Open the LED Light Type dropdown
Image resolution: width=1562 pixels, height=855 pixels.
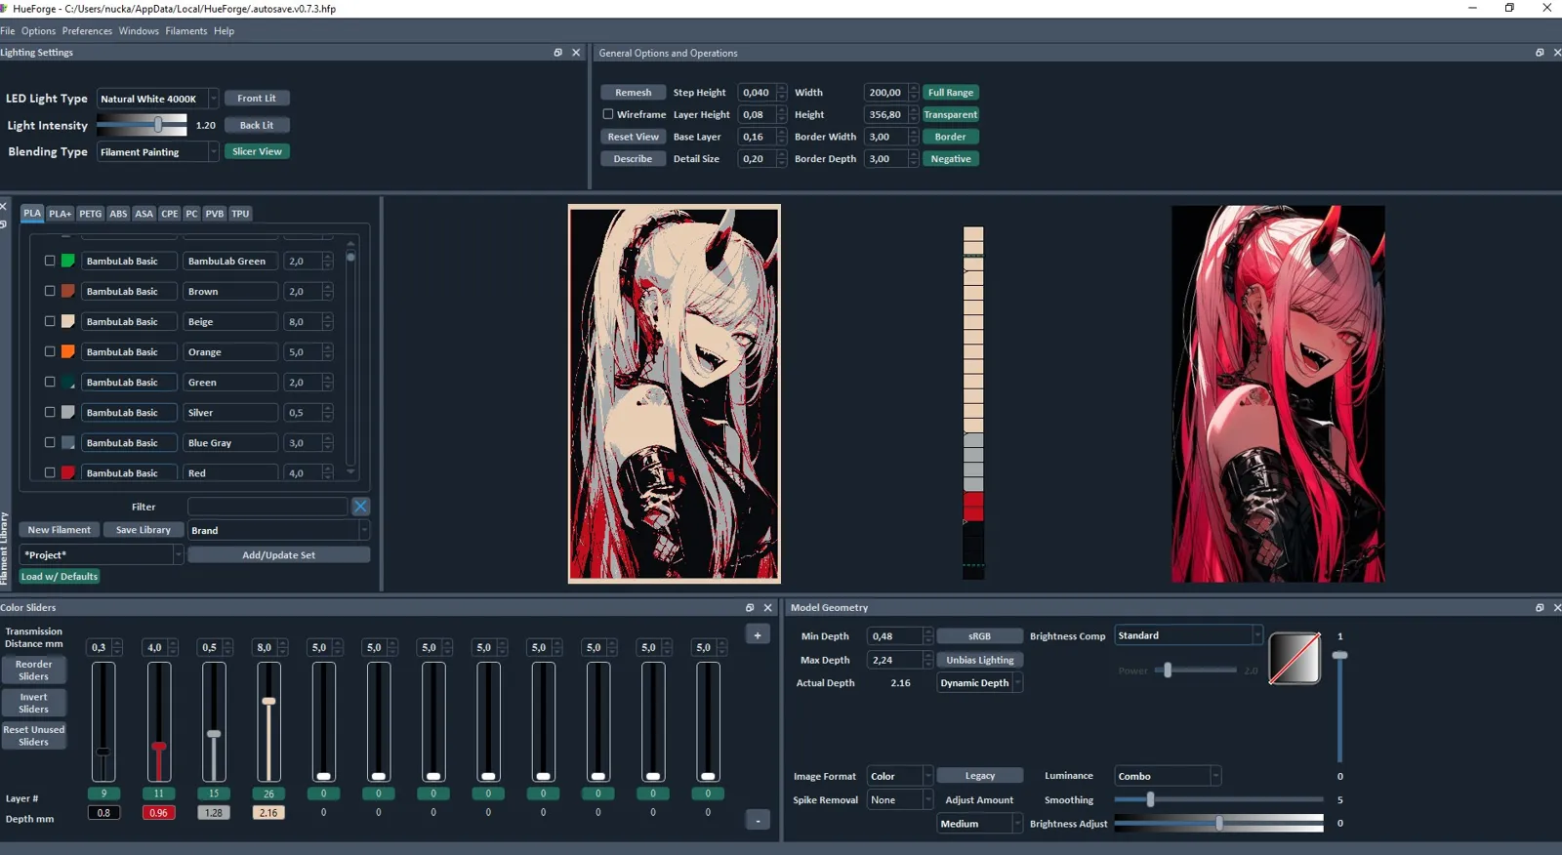157,99
